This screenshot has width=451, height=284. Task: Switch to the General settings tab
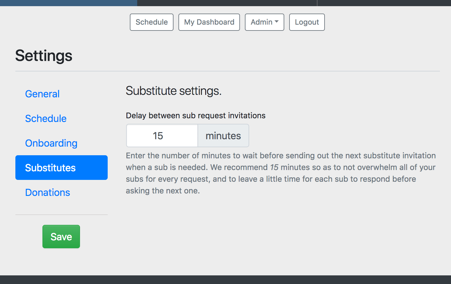coord(42,94)
